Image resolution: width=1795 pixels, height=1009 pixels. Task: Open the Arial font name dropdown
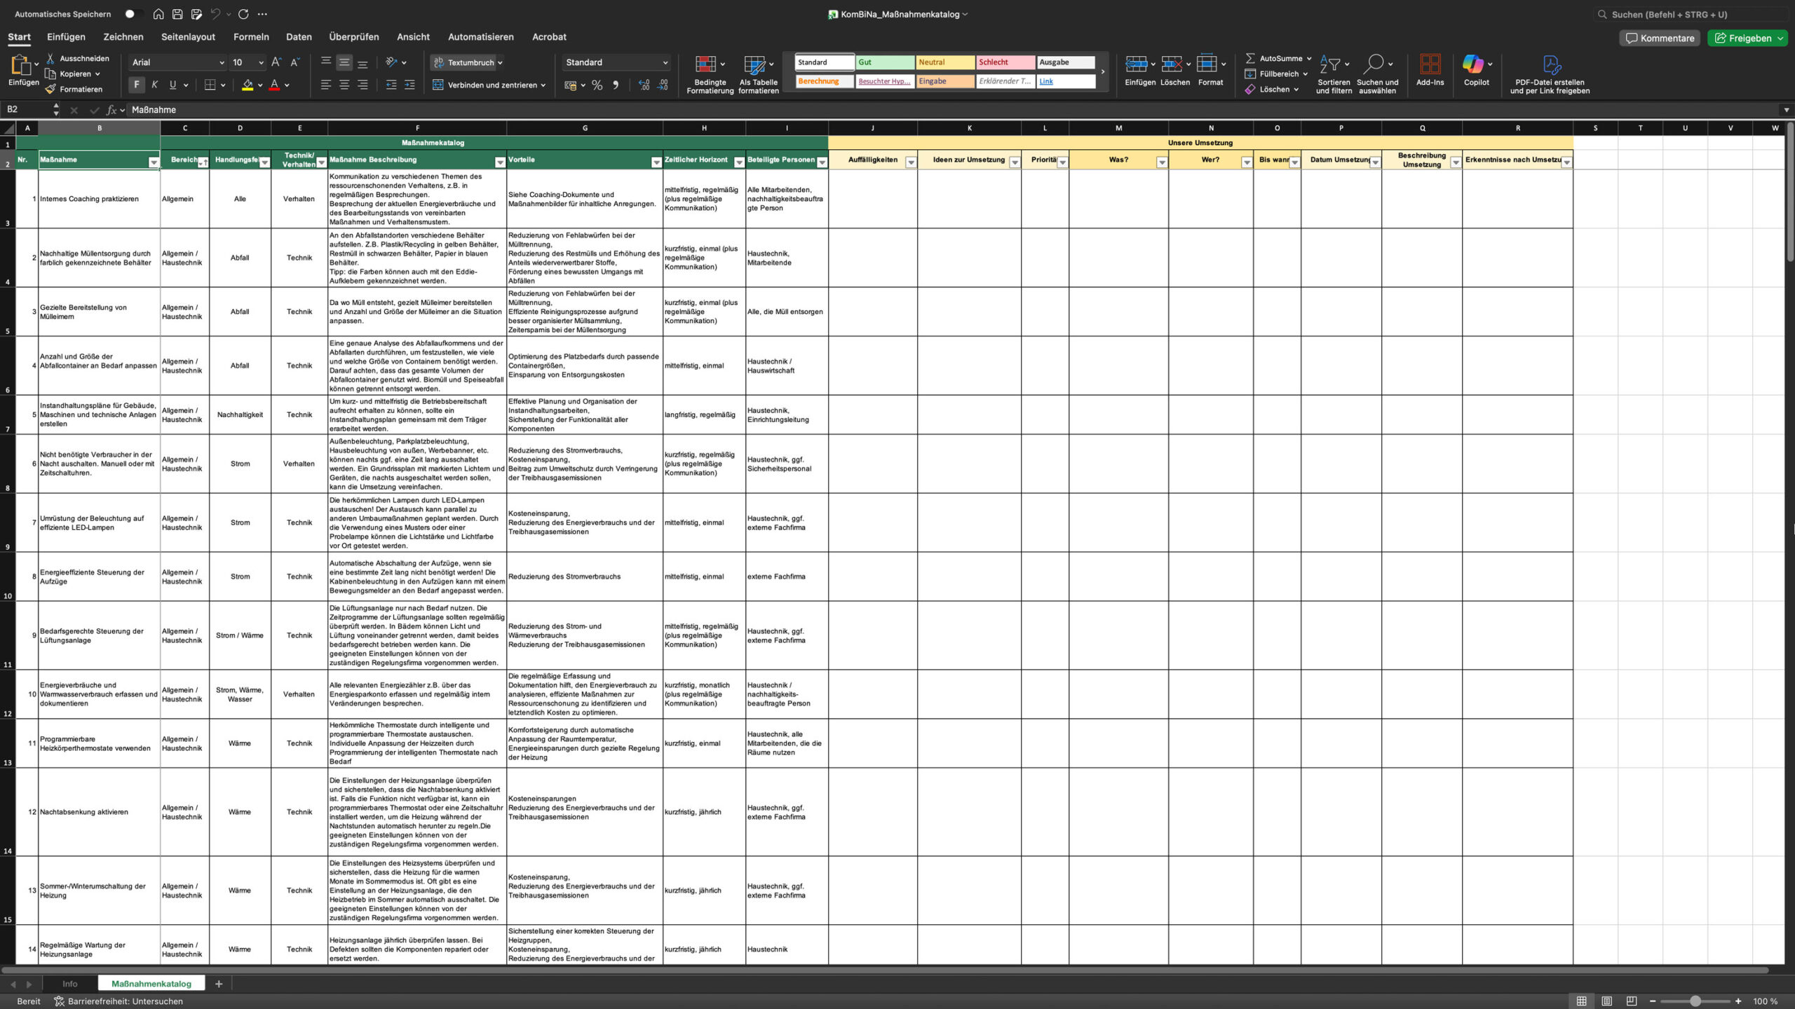point(222,62)
